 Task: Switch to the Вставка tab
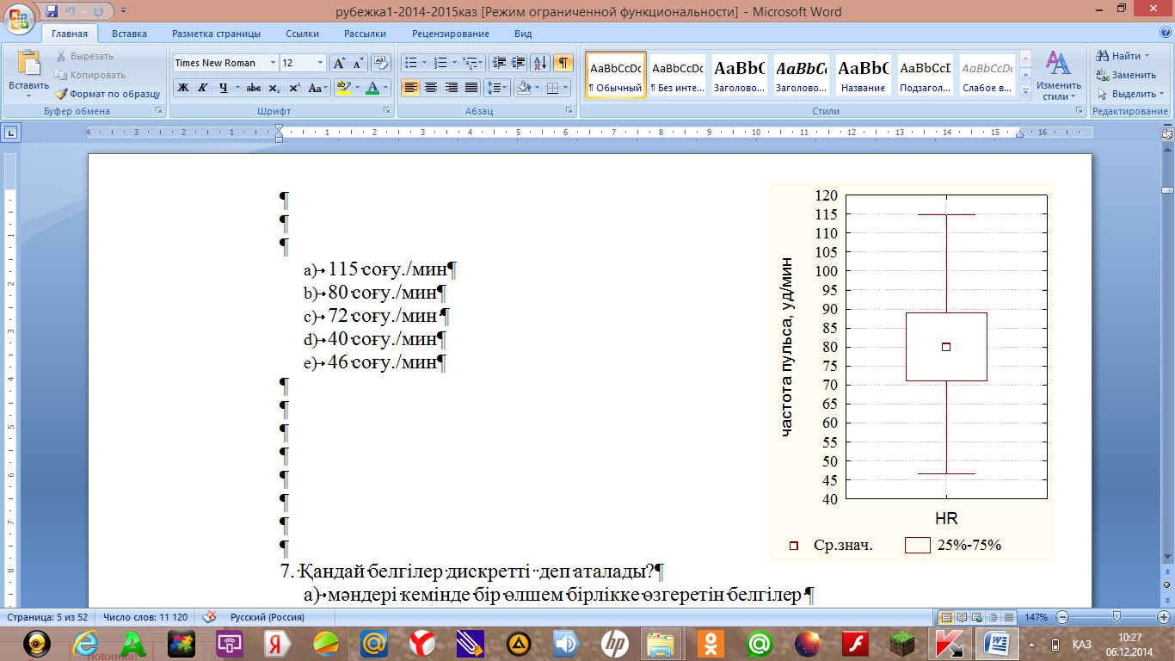point(129,34)
